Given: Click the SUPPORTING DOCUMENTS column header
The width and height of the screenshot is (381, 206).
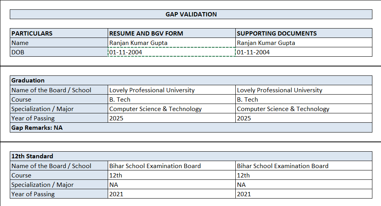Looking at the screenshot, I should (x=303, y=33).
